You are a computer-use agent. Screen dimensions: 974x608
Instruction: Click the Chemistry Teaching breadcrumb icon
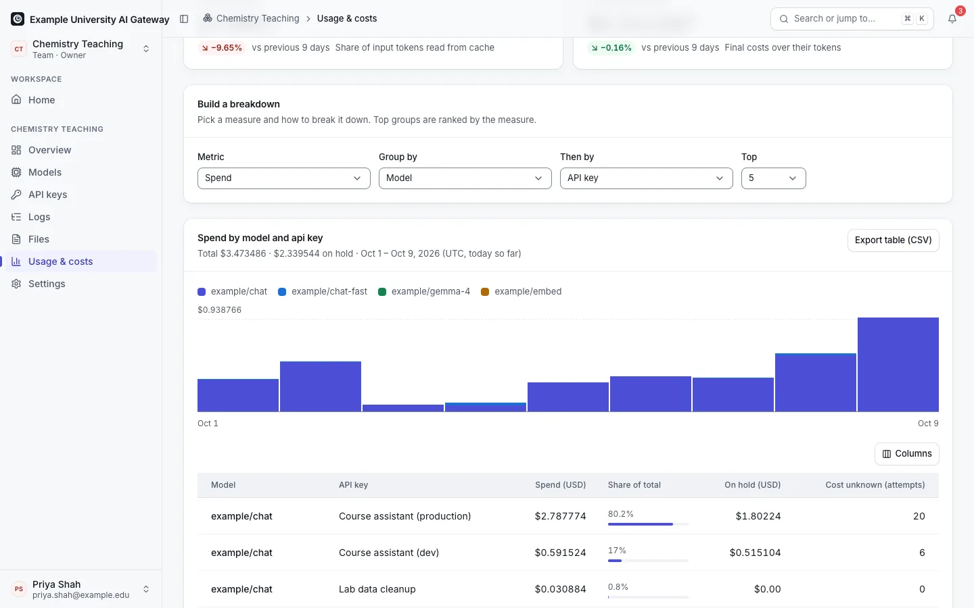[208, 18]
